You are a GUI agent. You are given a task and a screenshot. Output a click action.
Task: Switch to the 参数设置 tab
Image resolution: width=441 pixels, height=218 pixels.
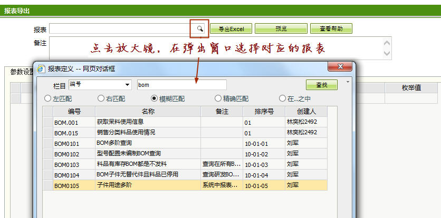tap(22, 72)
